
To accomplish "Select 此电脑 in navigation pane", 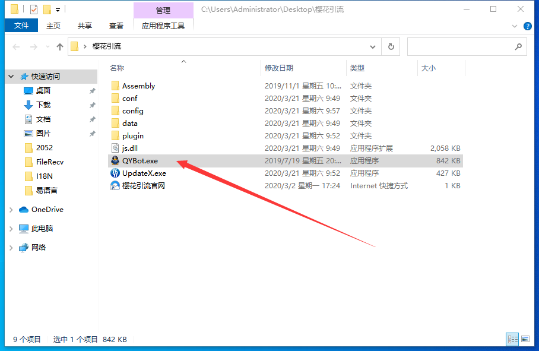I will [x=42, y=228].
